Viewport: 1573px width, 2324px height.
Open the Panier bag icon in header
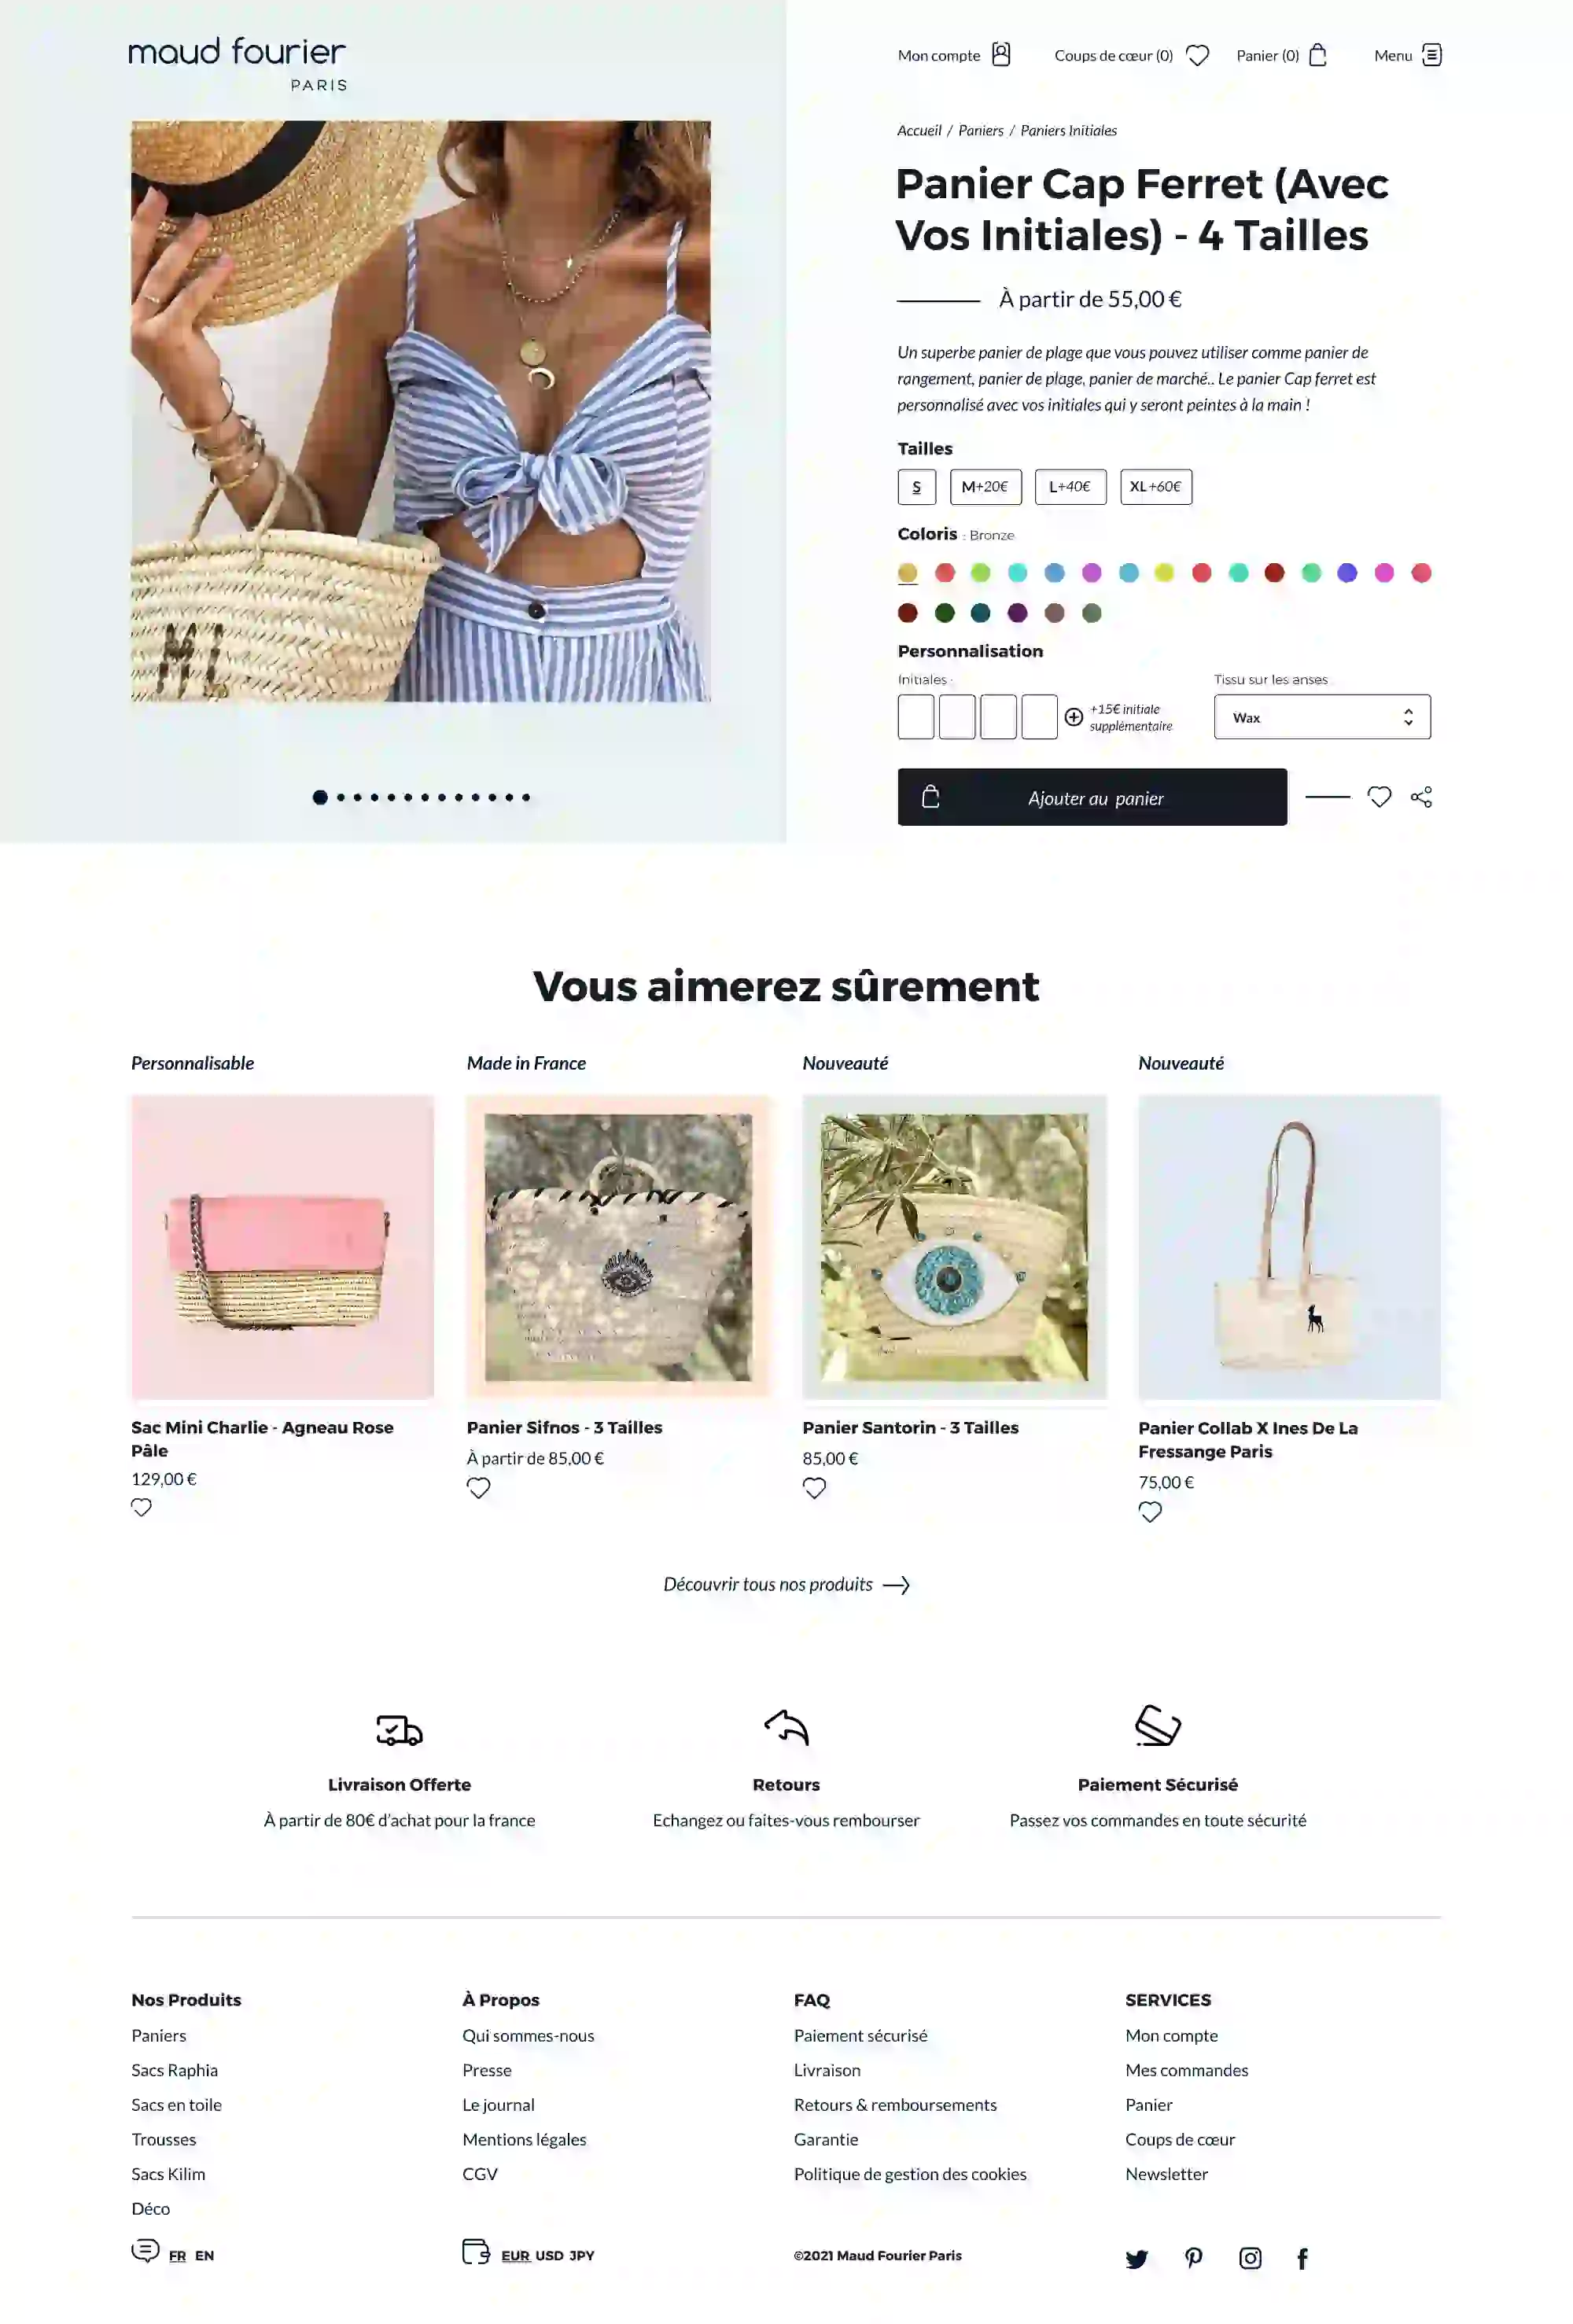tap(1318, 54)
